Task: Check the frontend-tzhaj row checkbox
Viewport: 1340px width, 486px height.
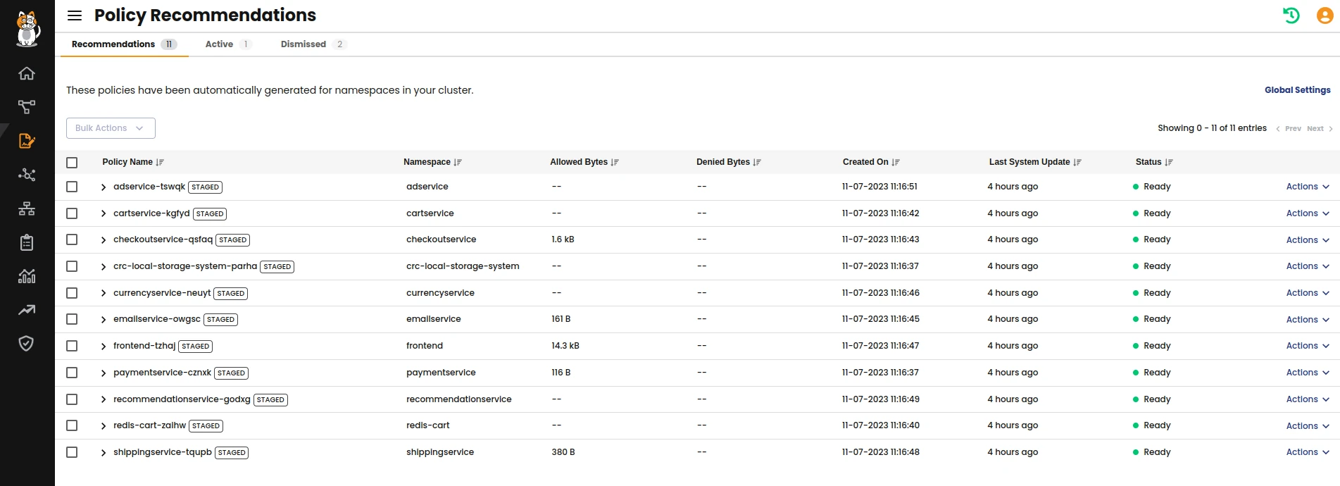Action: (x=72, y=346)
